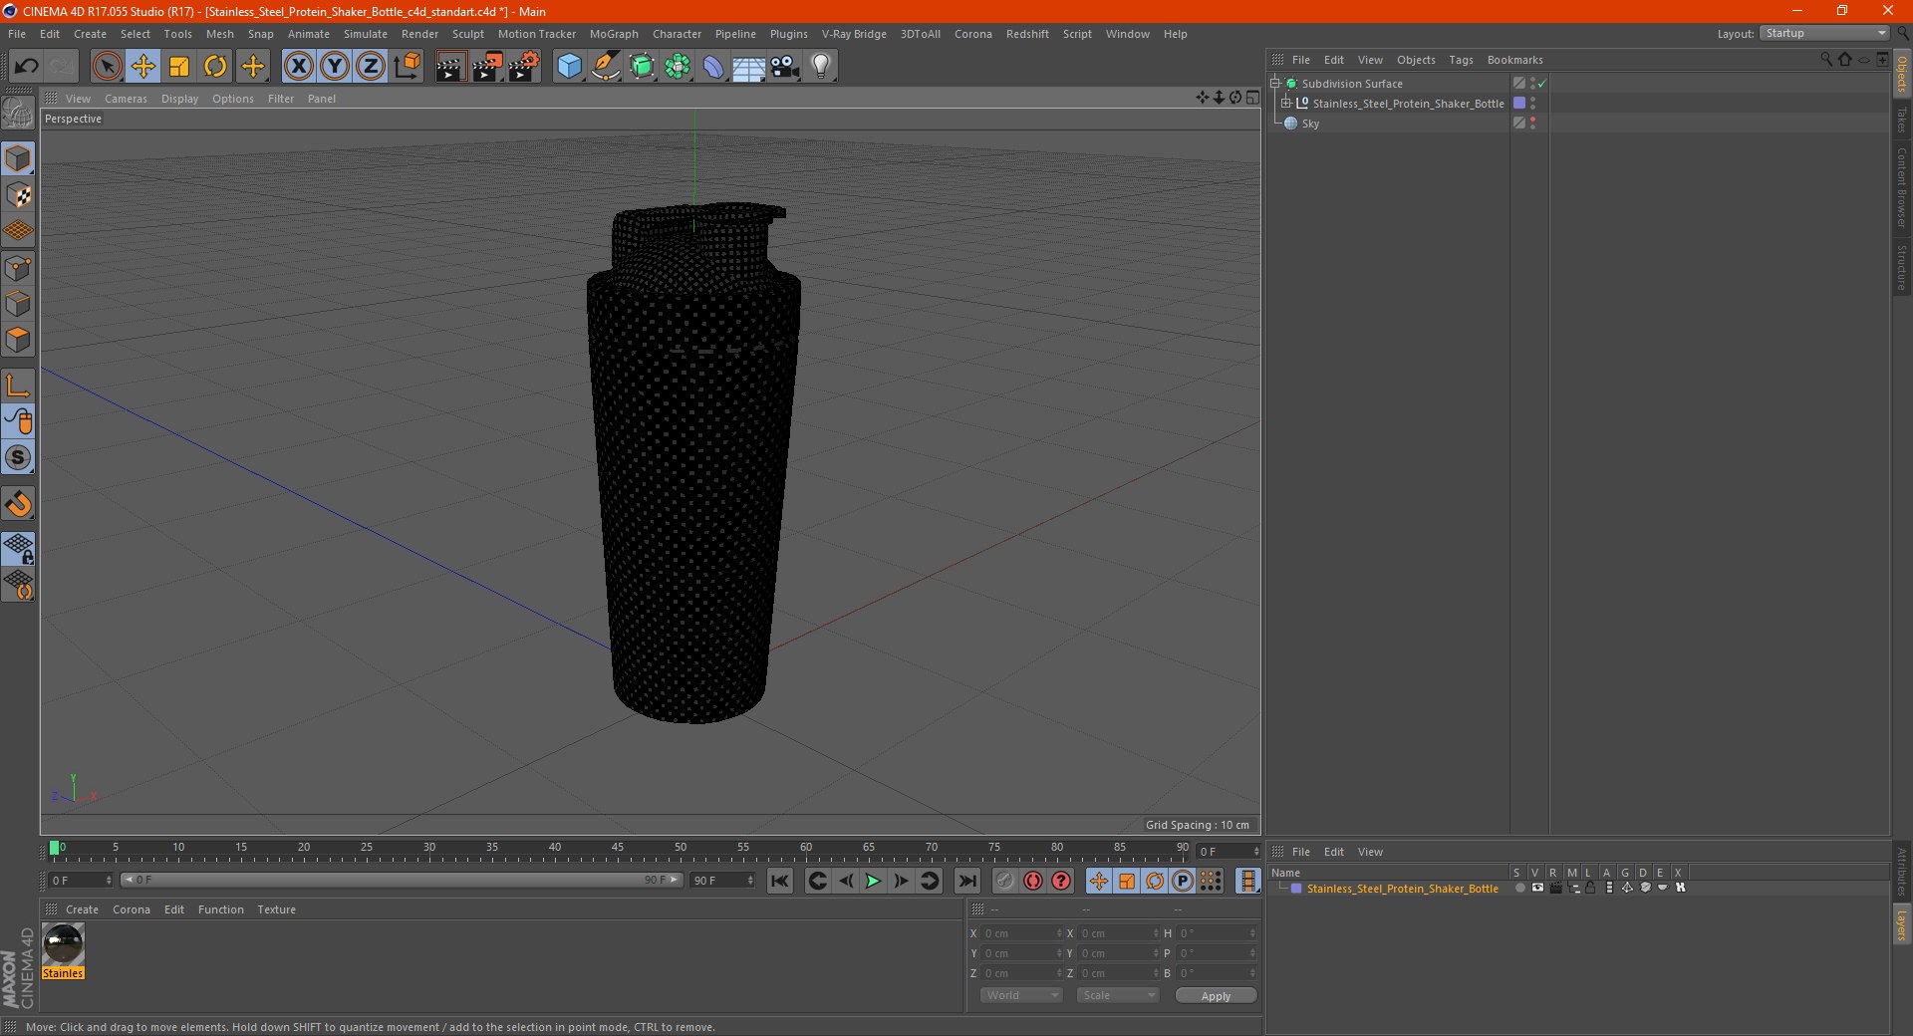Add a Camera object icon

[785, 67]
